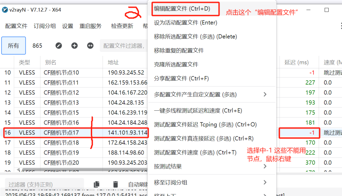Expand 按测试结果 submenu arrow
The width and height of the screenshot is (342, 196).
point(265,166)
